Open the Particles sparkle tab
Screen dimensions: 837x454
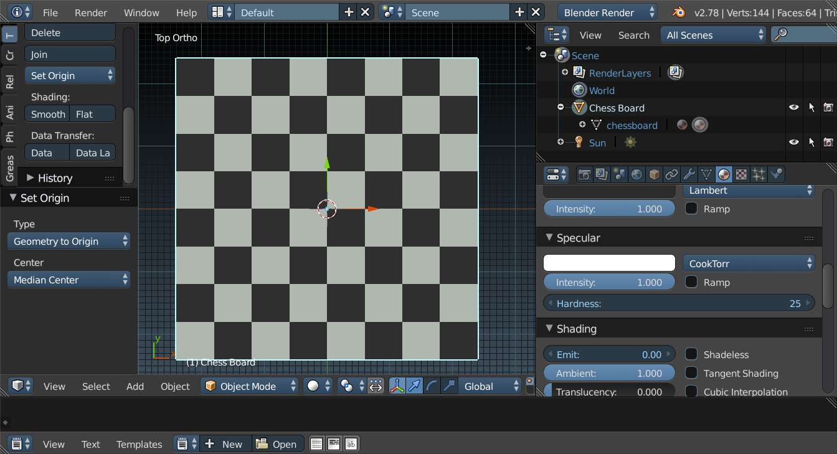pyautogui.click(x=759, y=175)
